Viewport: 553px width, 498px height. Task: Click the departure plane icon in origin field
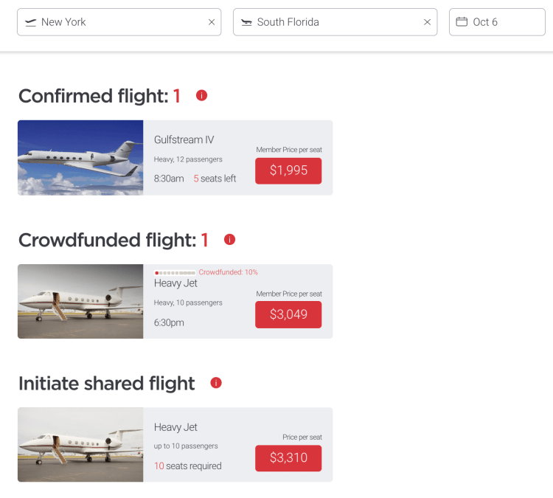(x=30, y=22)
